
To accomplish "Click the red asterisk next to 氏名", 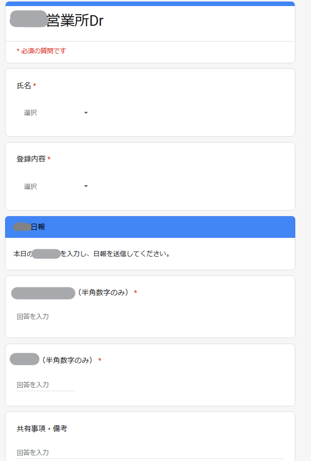I will [x=35, y=85].
